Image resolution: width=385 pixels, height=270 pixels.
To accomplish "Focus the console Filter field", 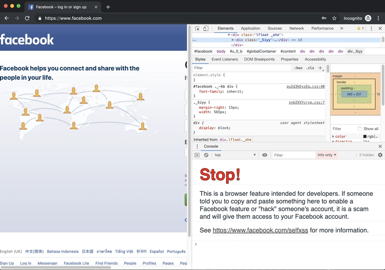I will tap(294, 155).
